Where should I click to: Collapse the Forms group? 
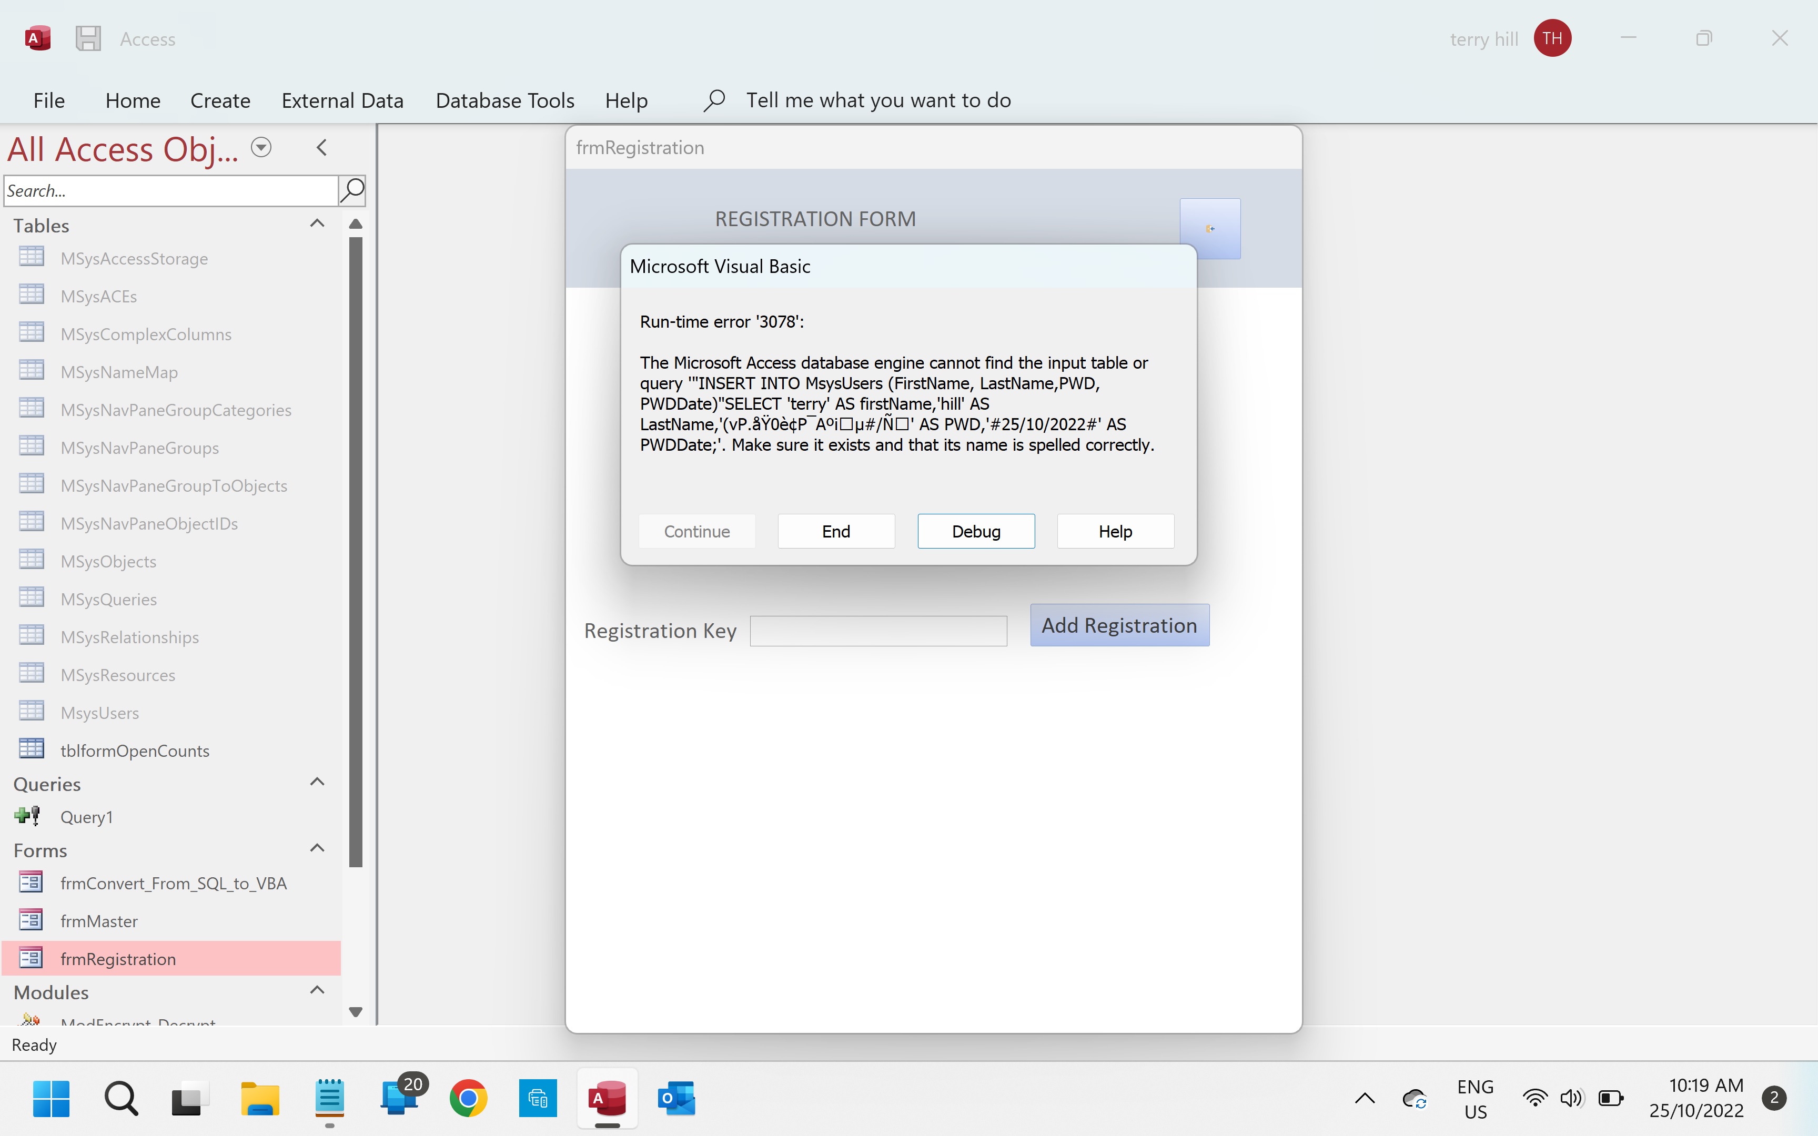coord(317,849)
